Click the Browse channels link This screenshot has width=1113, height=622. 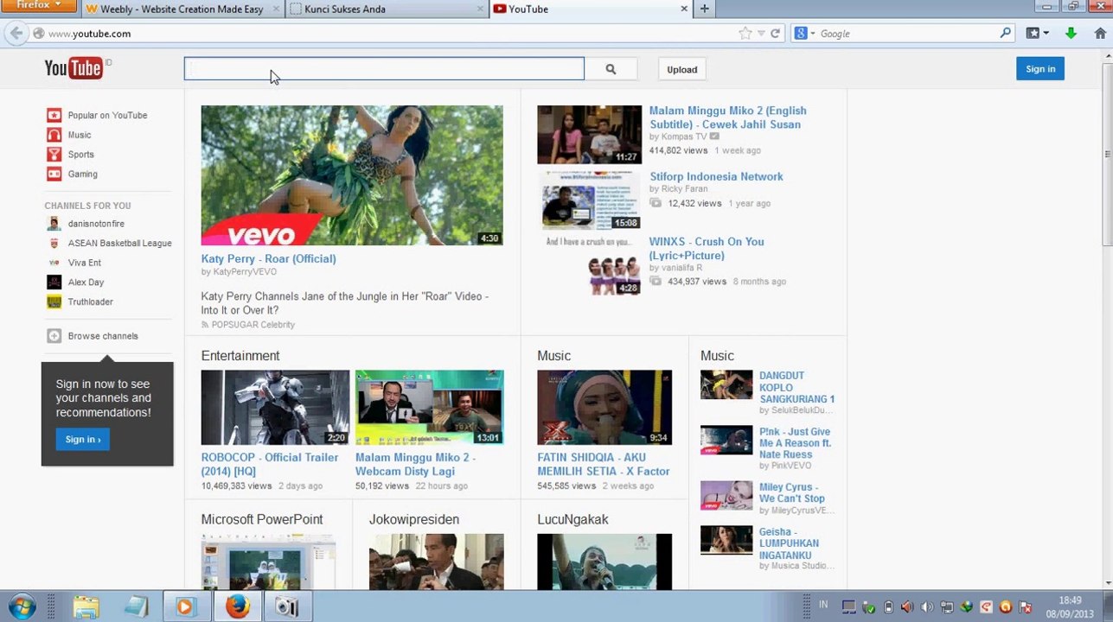103,336
